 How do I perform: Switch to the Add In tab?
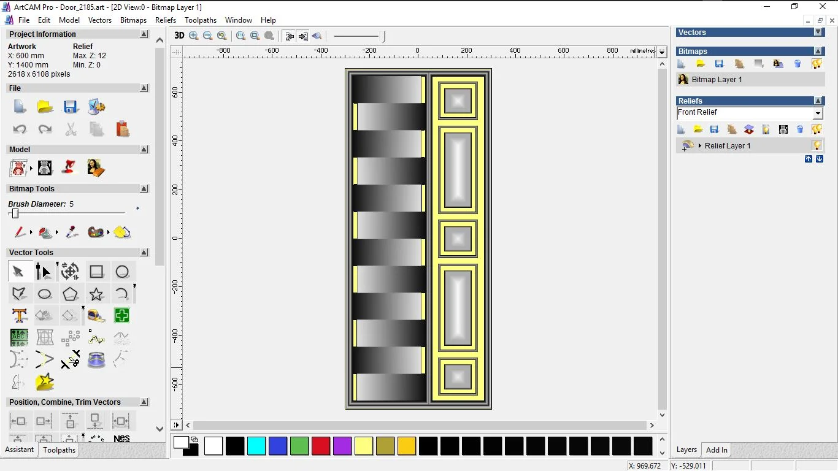[717, 450]
